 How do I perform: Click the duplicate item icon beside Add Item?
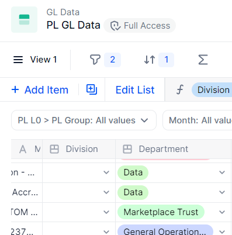click(92, 89)
